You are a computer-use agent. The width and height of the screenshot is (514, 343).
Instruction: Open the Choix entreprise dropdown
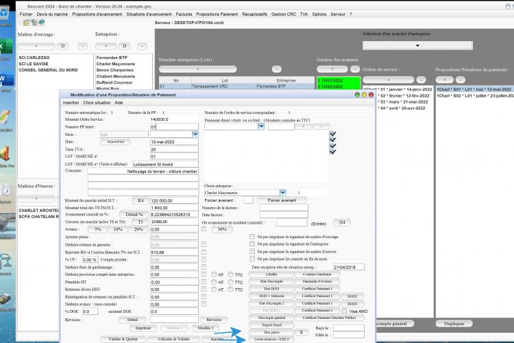pos(282,193)
